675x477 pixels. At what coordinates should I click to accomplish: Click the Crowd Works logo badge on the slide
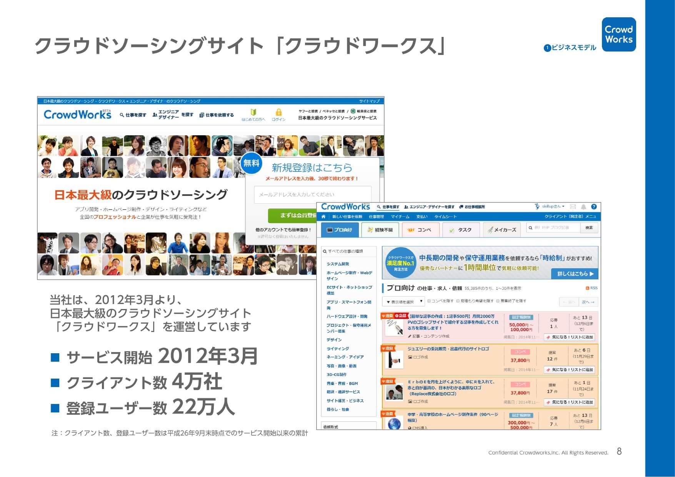tap(618, 34)
